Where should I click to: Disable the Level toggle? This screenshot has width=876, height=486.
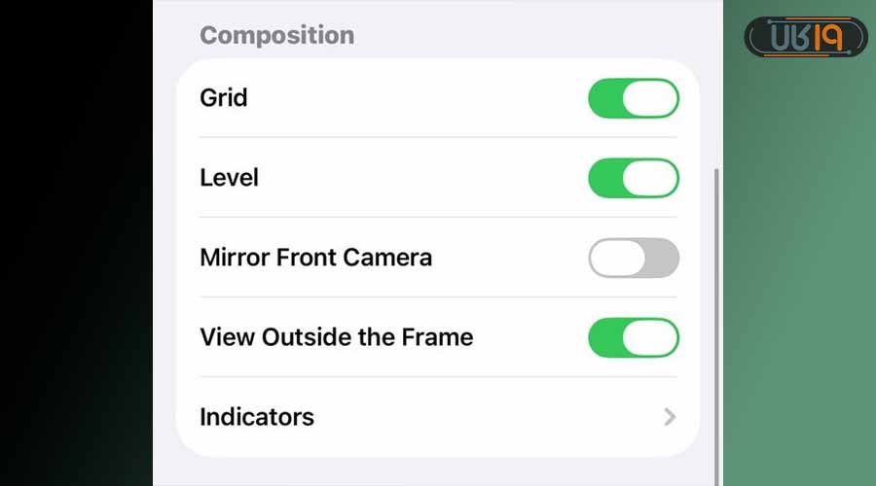point(633,178)
